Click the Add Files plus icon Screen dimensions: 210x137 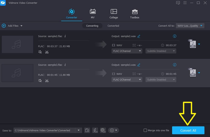click(4, 26)
